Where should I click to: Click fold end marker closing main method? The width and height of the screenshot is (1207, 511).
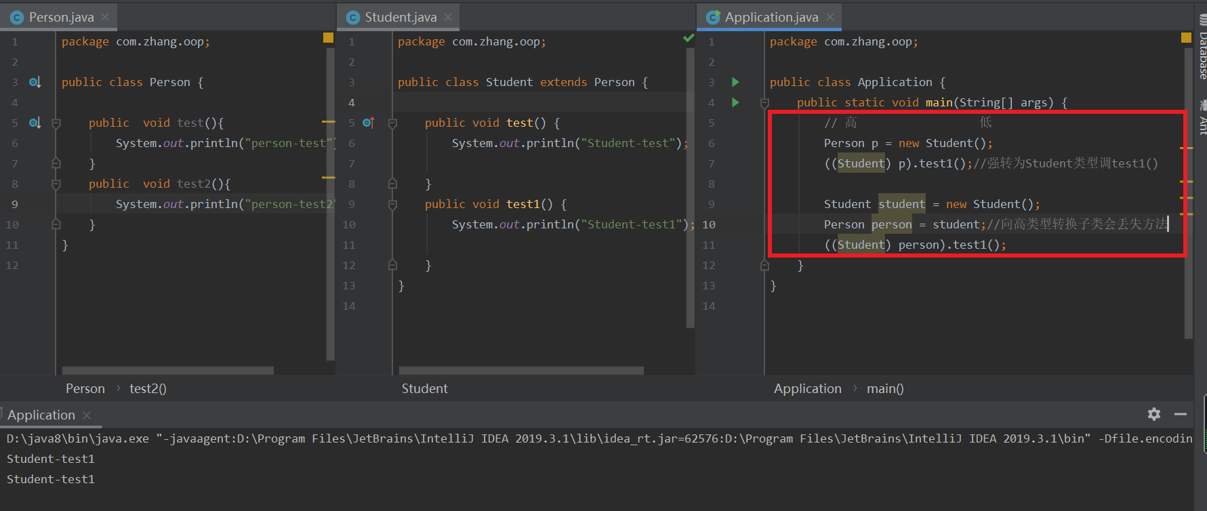(764, 265)
